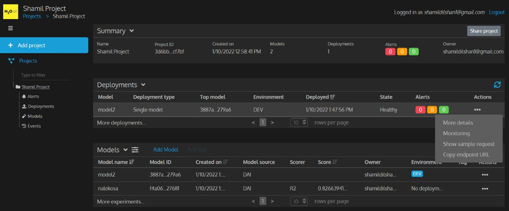Sort by Deployed column icon
Screen dimensions: 509x211
pos(333,97)
